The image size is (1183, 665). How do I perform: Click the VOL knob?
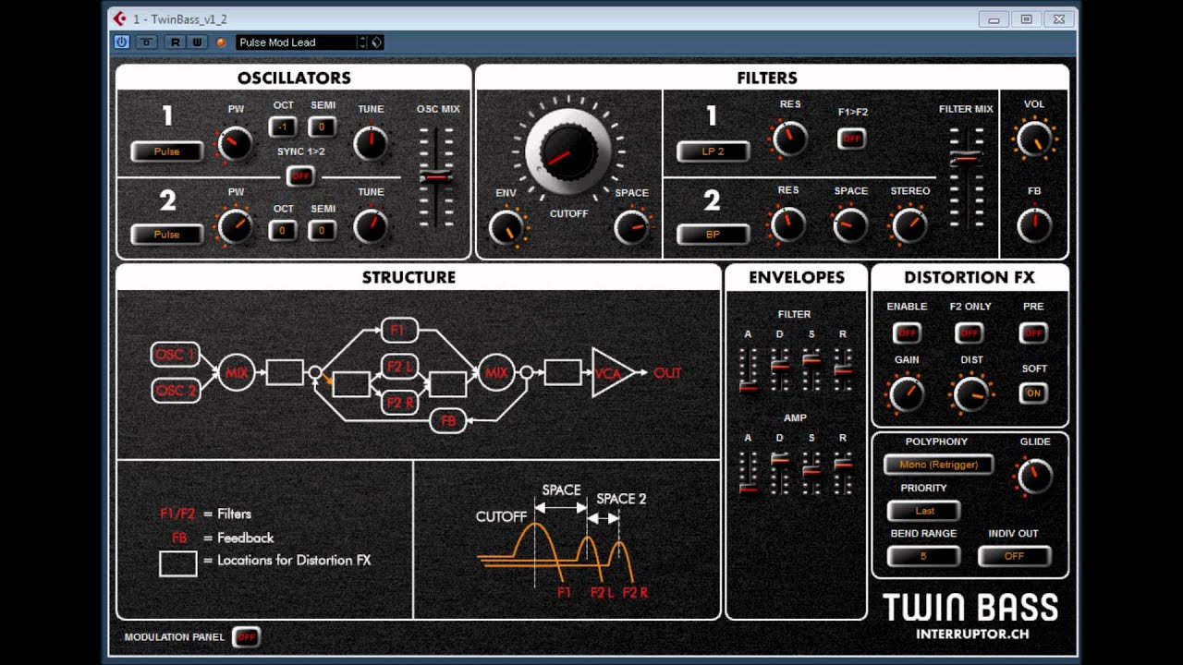tap(1033, 139)
